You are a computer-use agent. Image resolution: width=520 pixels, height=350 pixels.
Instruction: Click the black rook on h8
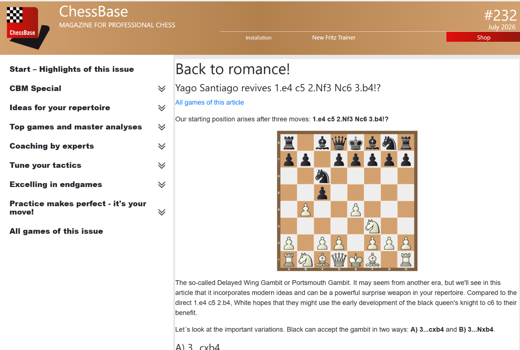[406, 143]
